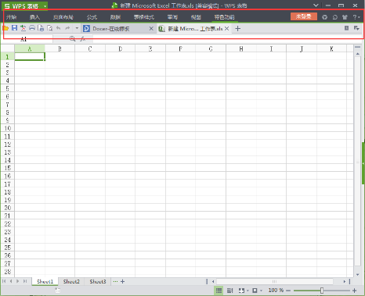Open the 审阅 ribbon tab

coord(172,17)
